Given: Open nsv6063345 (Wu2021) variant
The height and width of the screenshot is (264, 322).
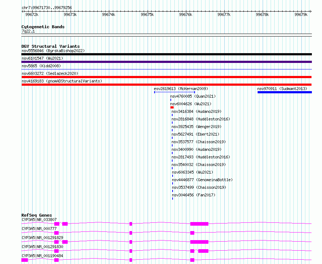Looking at the screenshot, I should [192, 172].
